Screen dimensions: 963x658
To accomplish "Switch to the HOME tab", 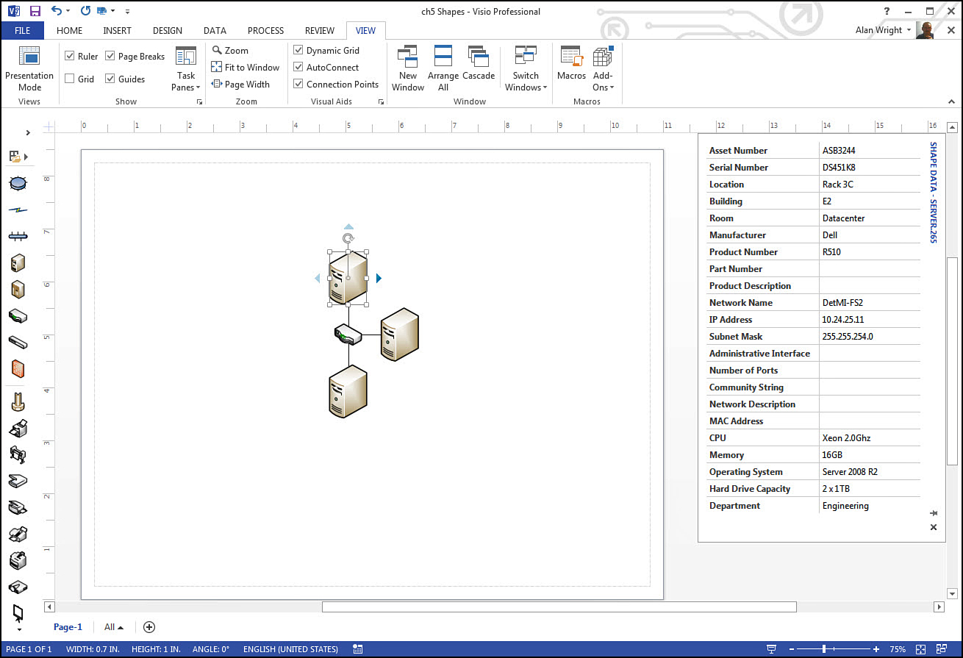I will click(69, 30).
